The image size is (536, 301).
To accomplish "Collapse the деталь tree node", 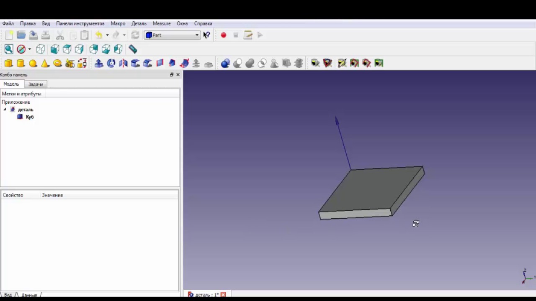I will pos(5,110).
